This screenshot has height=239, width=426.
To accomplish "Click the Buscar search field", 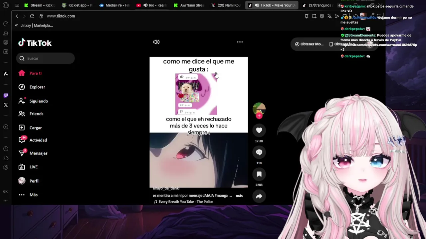I will pos(45,58).
